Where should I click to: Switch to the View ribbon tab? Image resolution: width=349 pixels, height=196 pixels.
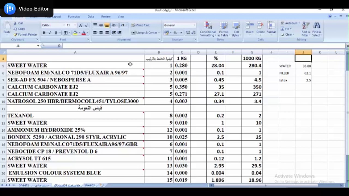pyautogui.click(x=121, y=17)
